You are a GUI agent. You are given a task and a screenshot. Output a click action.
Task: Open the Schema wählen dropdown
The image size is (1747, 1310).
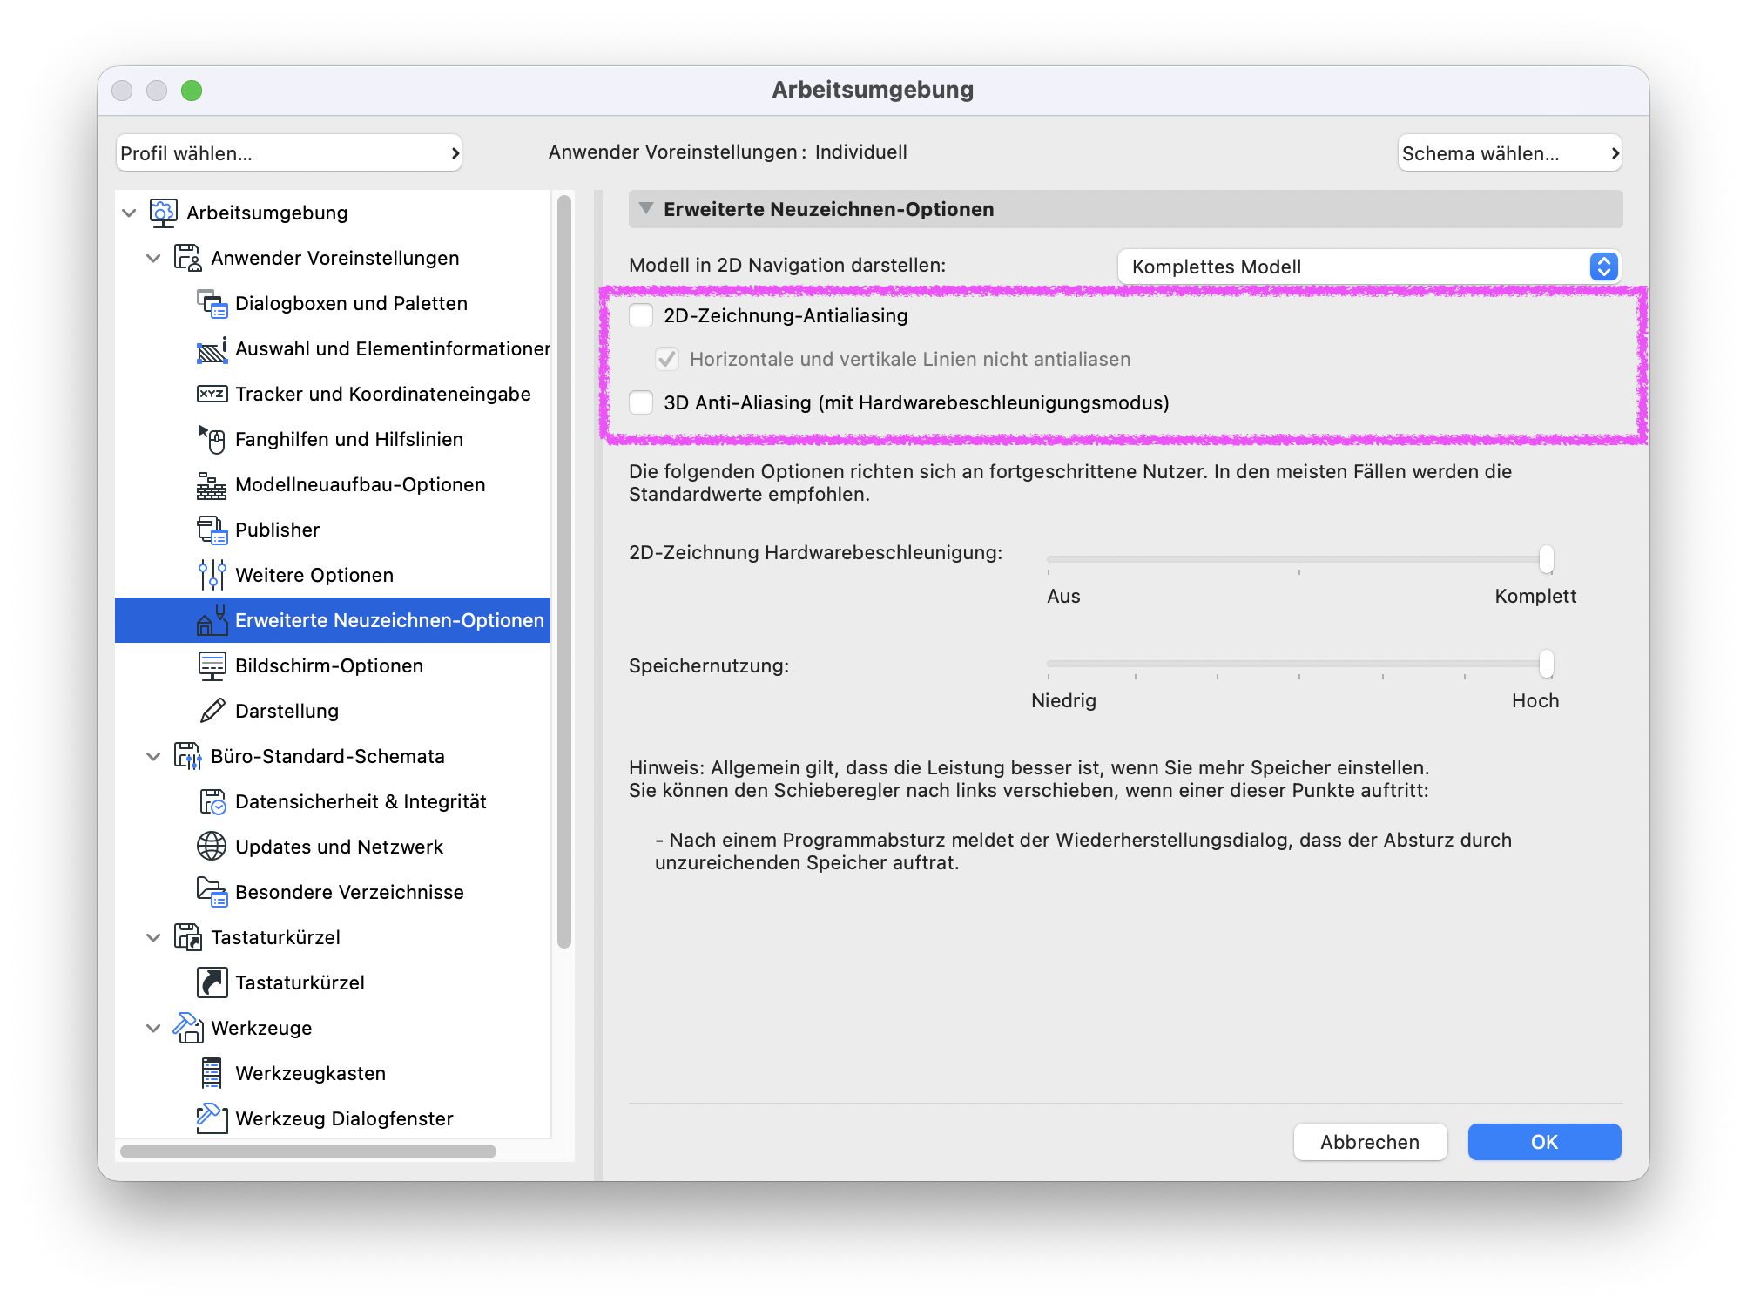click(1509, 153)
